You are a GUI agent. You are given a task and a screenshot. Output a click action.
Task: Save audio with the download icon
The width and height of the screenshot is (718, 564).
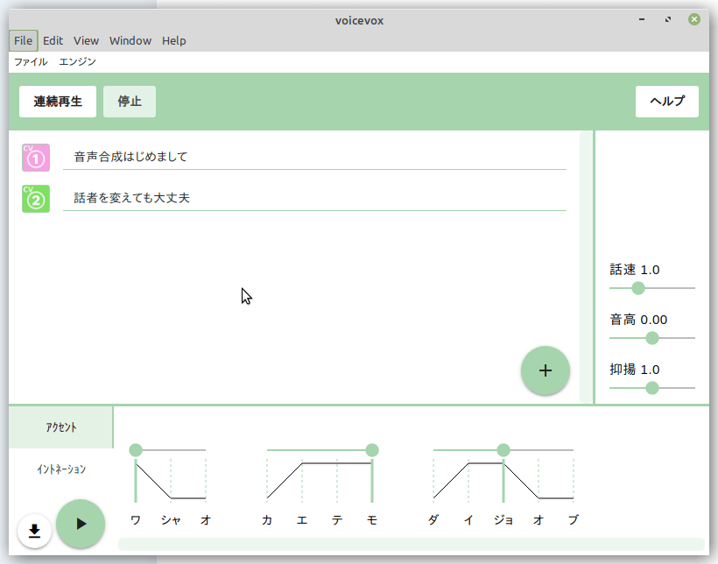click(x=34, y=531)
